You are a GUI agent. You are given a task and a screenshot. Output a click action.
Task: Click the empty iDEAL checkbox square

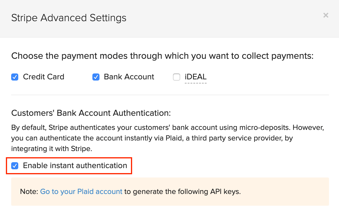[x=177, y=77]
